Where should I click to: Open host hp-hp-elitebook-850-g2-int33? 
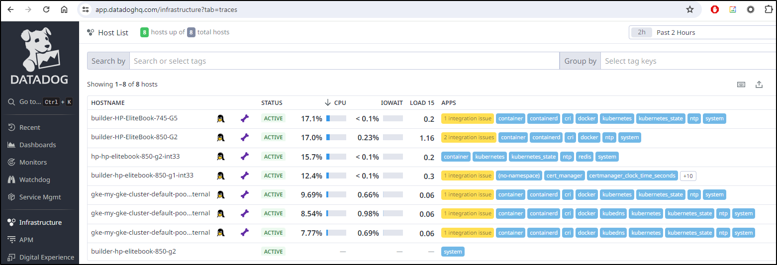click(x=135, y=156)
